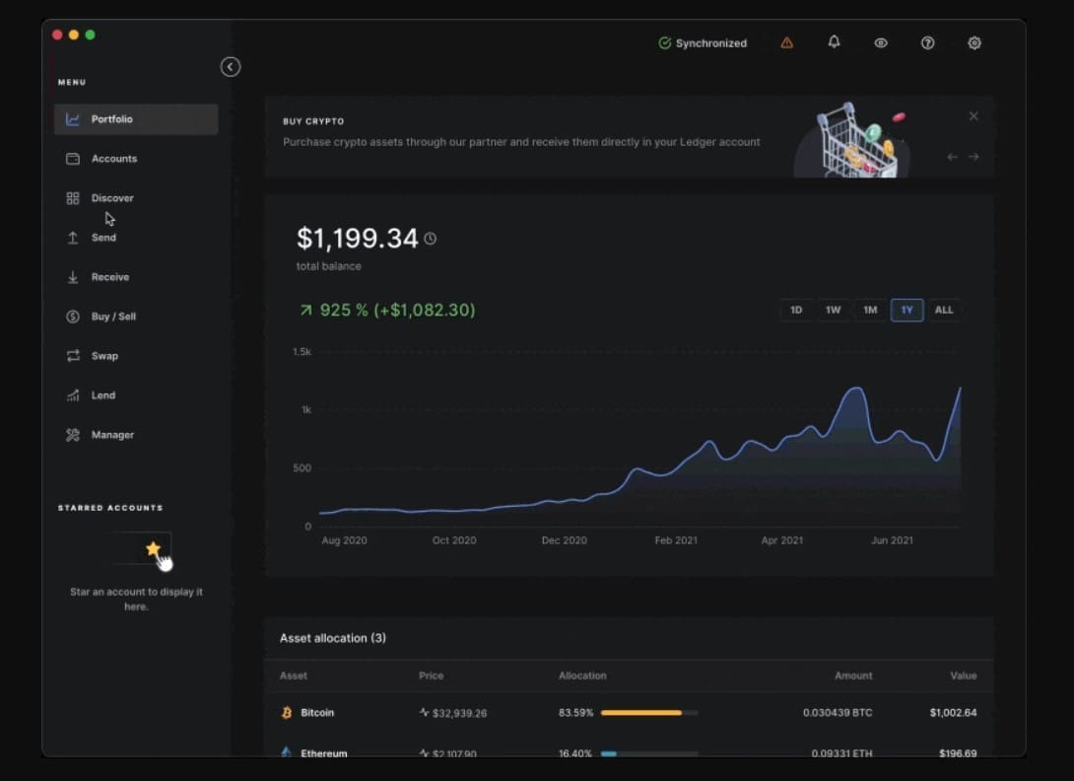Screen dimensions: 1074x781
Task: Open settings via the gear icon
Action: coord(973,42)
